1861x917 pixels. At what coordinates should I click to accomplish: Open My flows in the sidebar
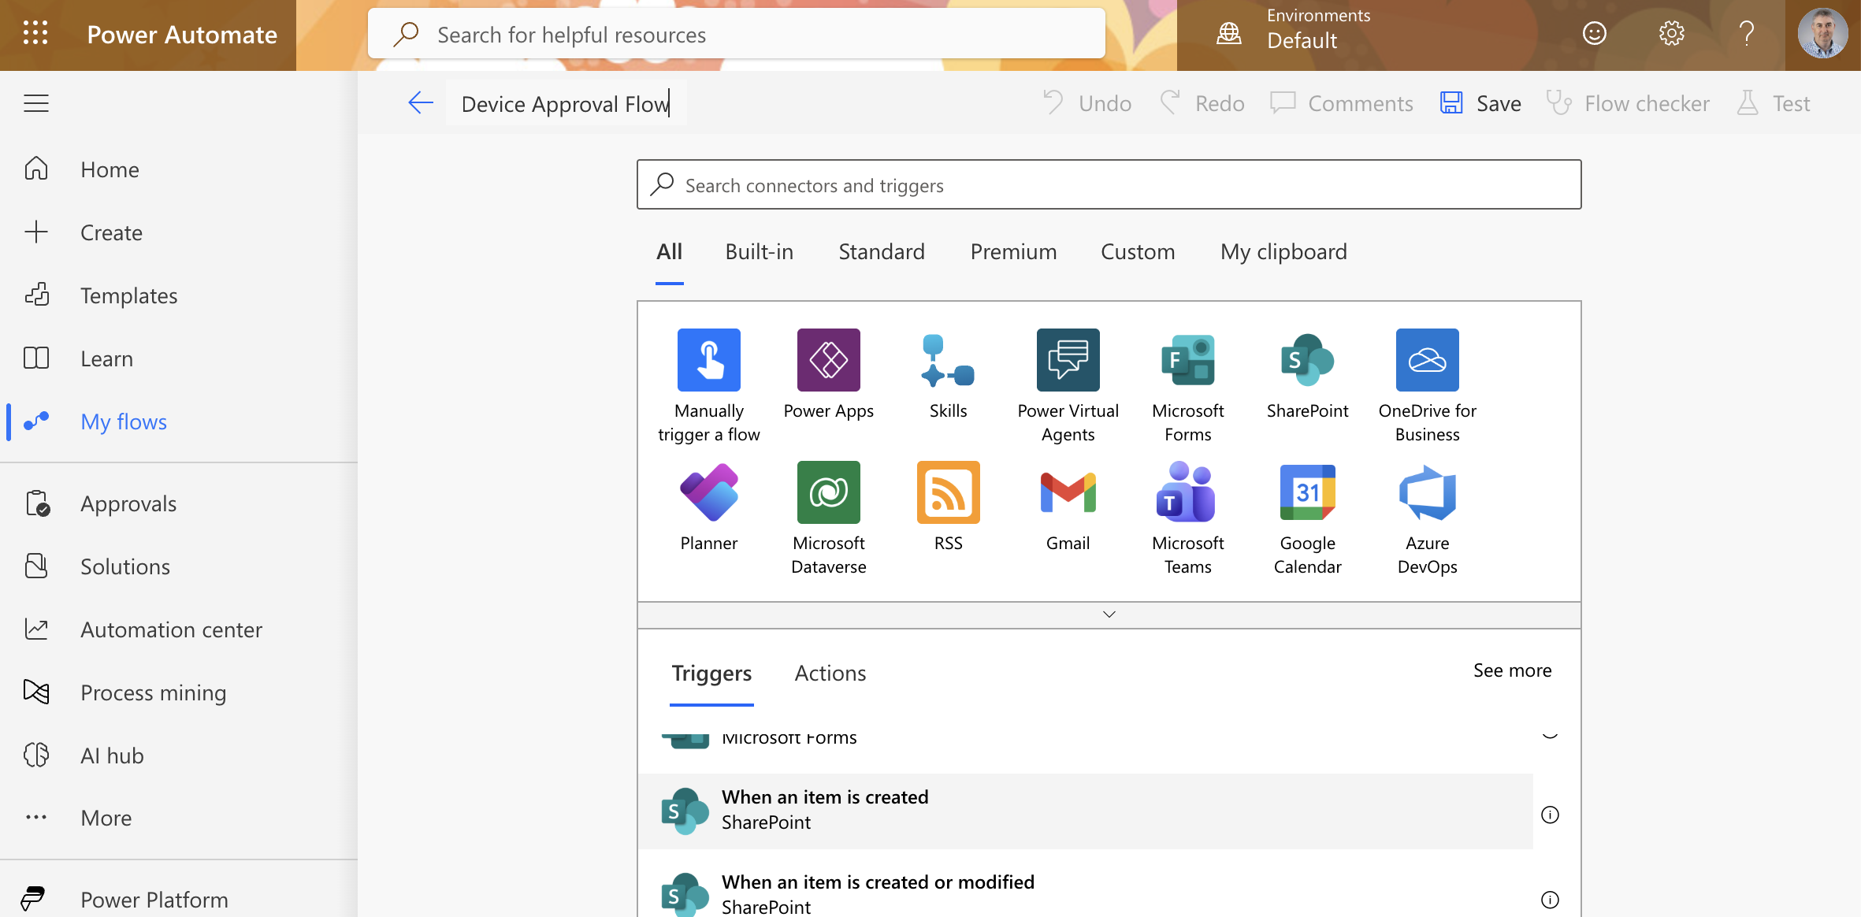pos(124,421)
